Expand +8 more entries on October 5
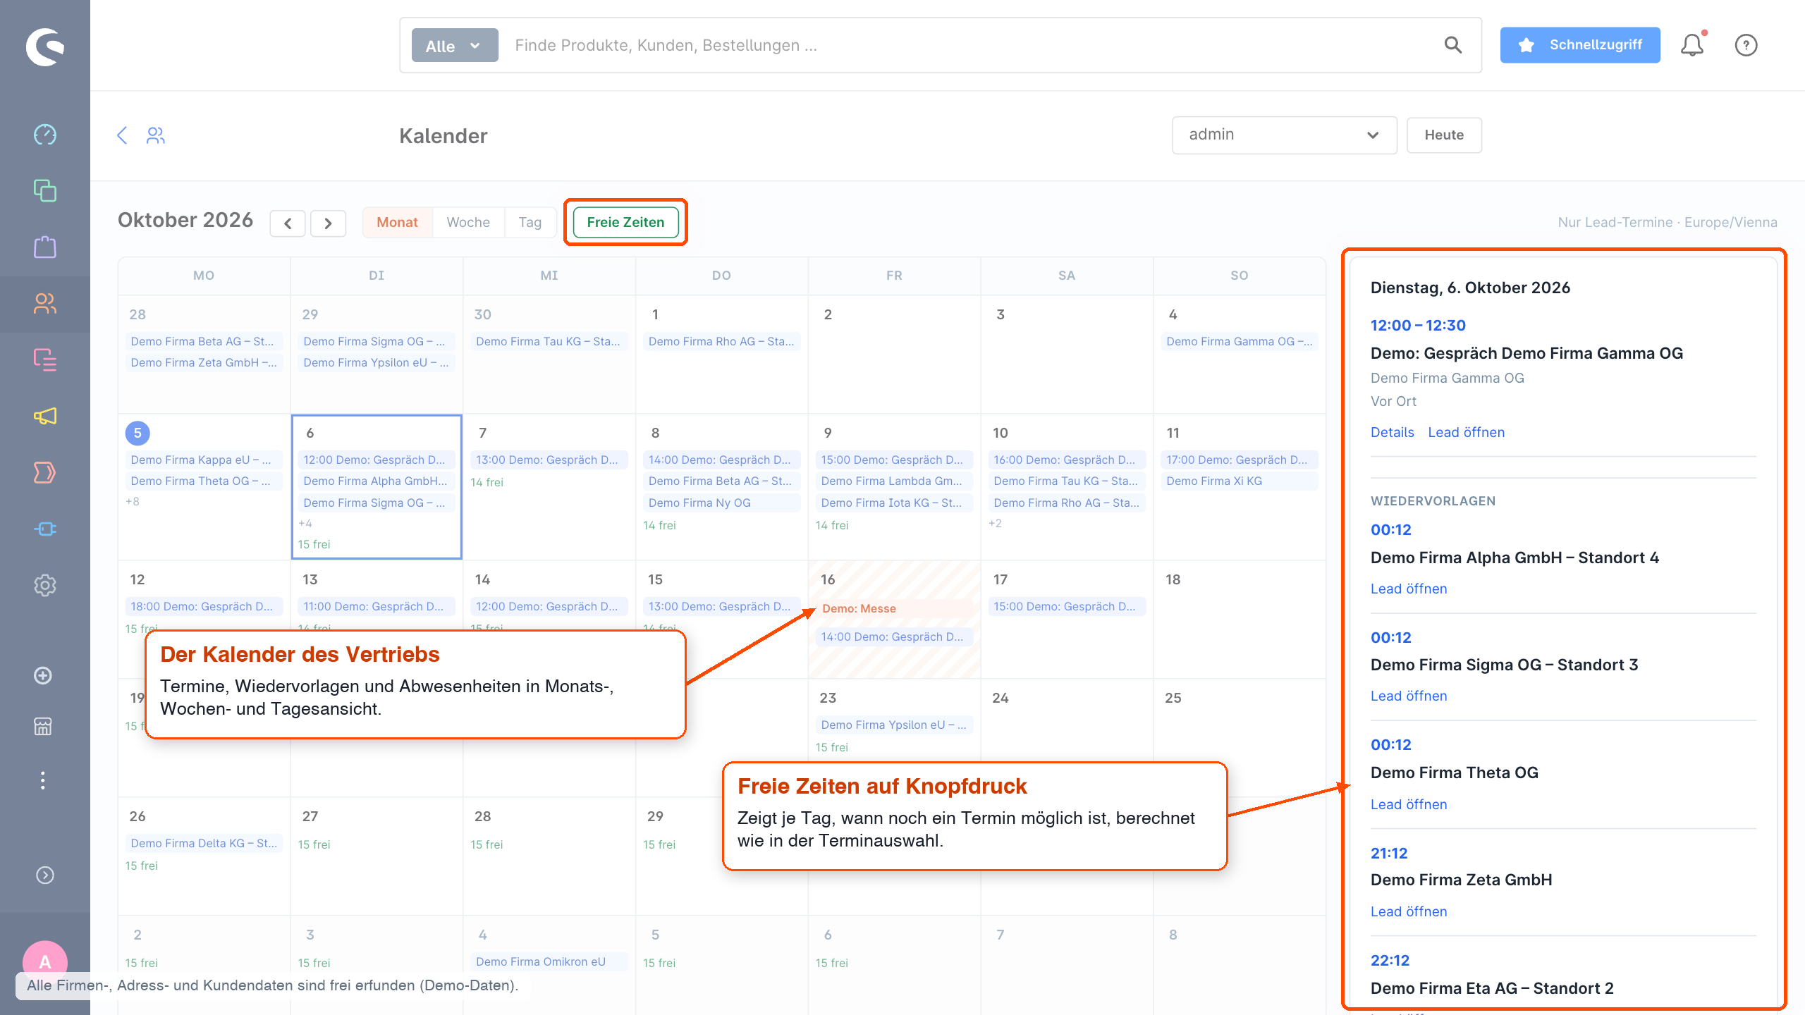The width and height of the screenshot is (1805, 1015). 133,502
